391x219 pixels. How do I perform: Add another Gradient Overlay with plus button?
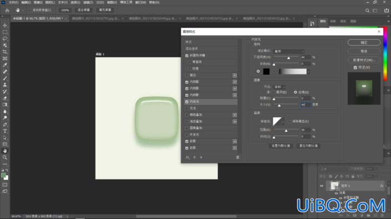[x=235, y=122]
